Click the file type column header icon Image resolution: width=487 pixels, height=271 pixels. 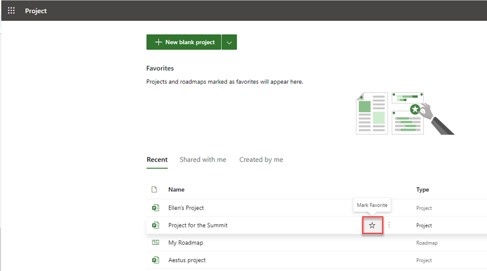tap(154, 190)
